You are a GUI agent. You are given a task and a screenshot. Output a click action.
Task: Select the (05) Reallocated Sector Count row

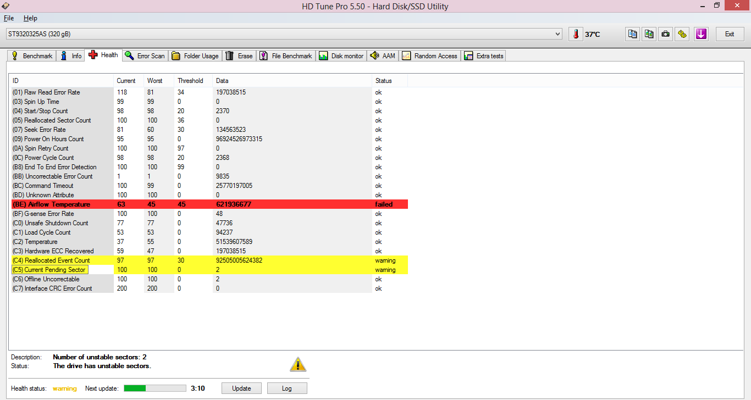209,120
